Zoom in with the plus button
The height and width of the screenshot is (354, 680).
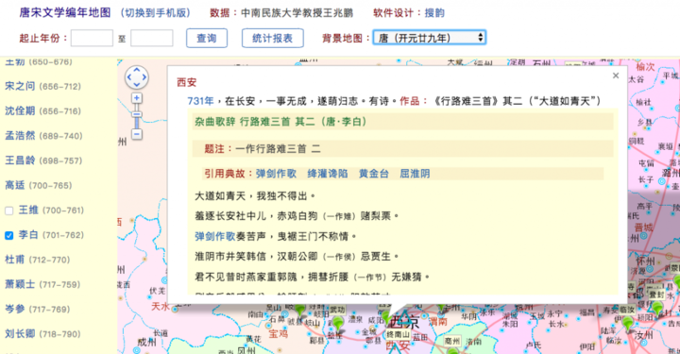pos(137,98)
